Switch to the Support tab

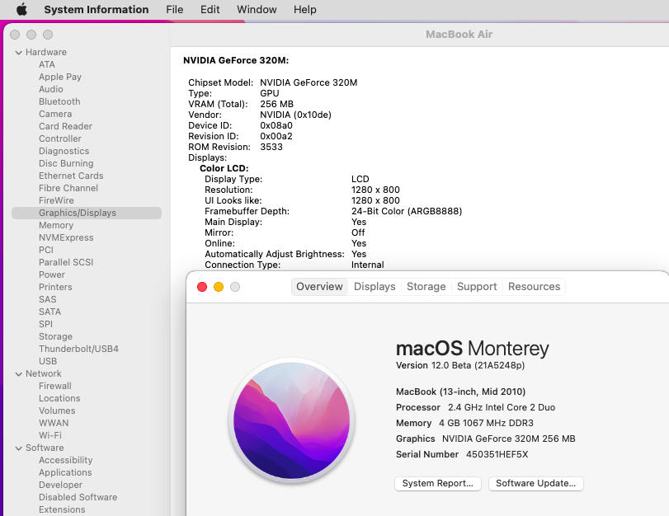[477, 287]
